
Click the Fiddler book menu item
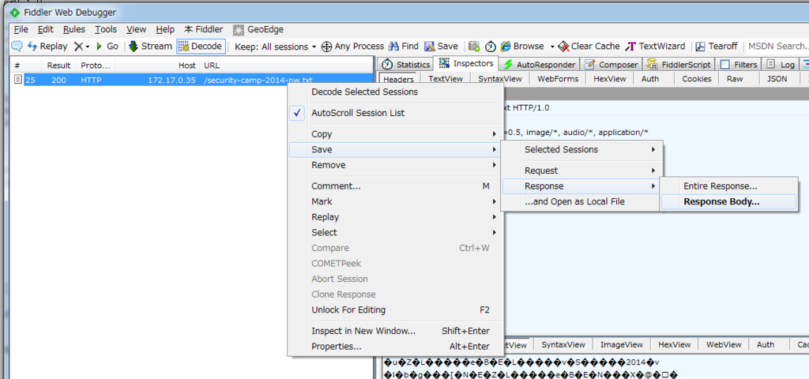pos(203,29)
